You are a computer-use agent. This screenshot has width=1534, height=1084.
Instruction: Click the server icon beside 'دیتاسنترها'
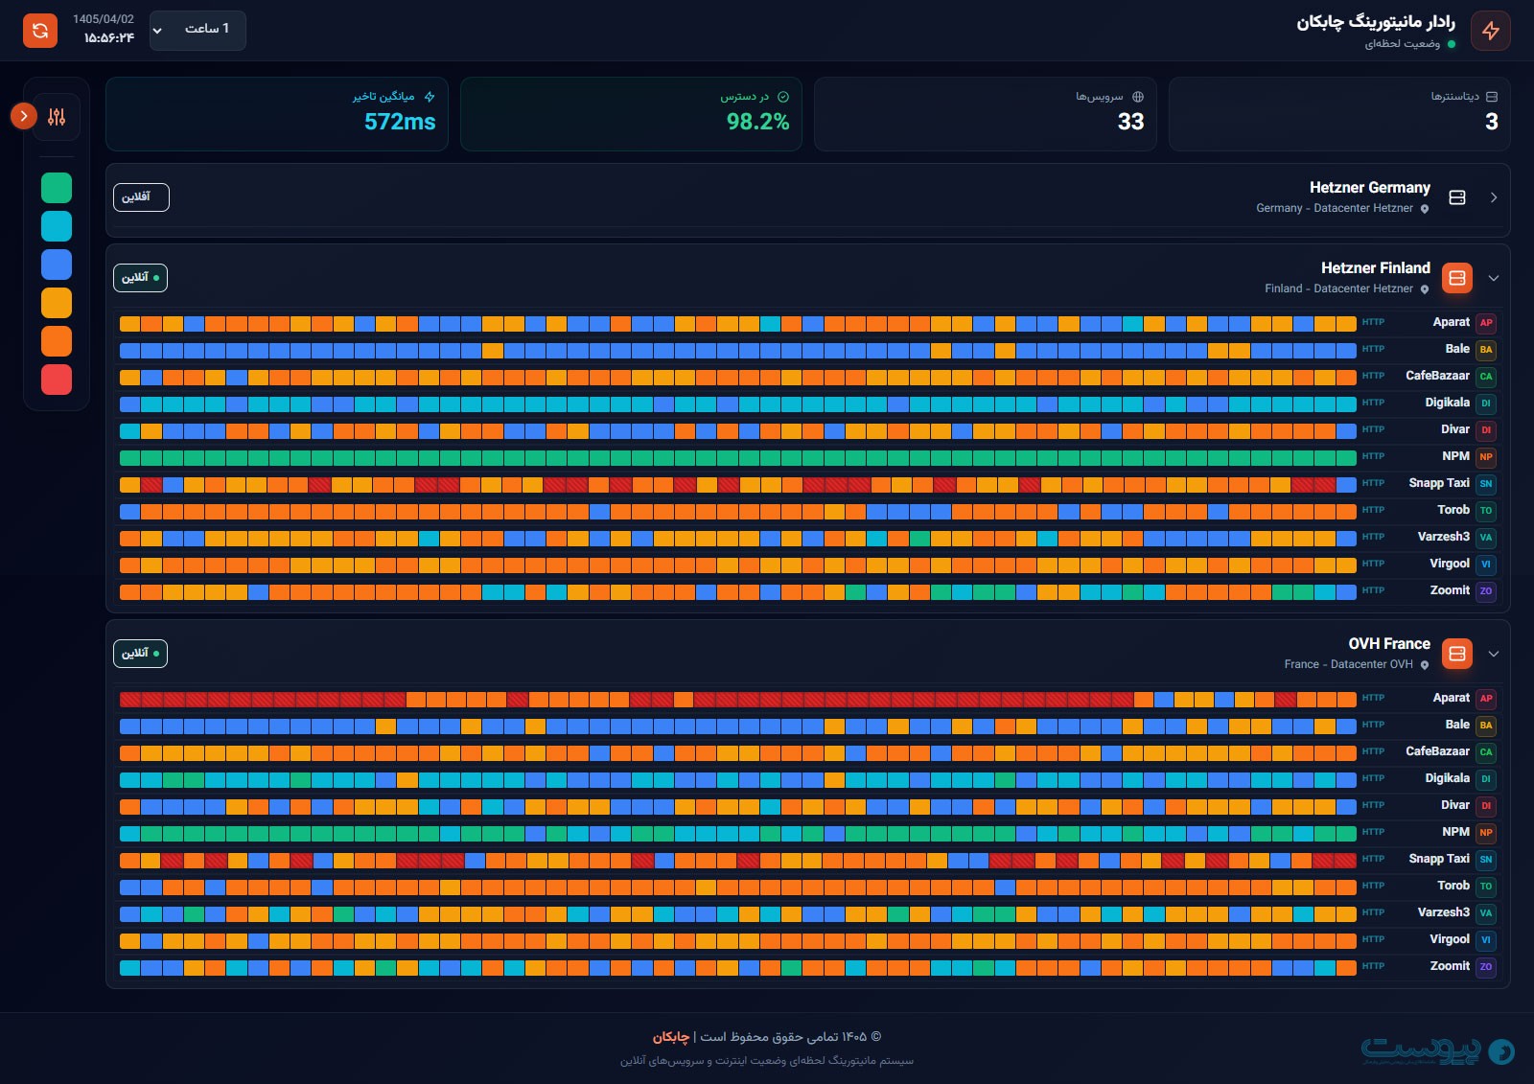(x=1492, y=97)
